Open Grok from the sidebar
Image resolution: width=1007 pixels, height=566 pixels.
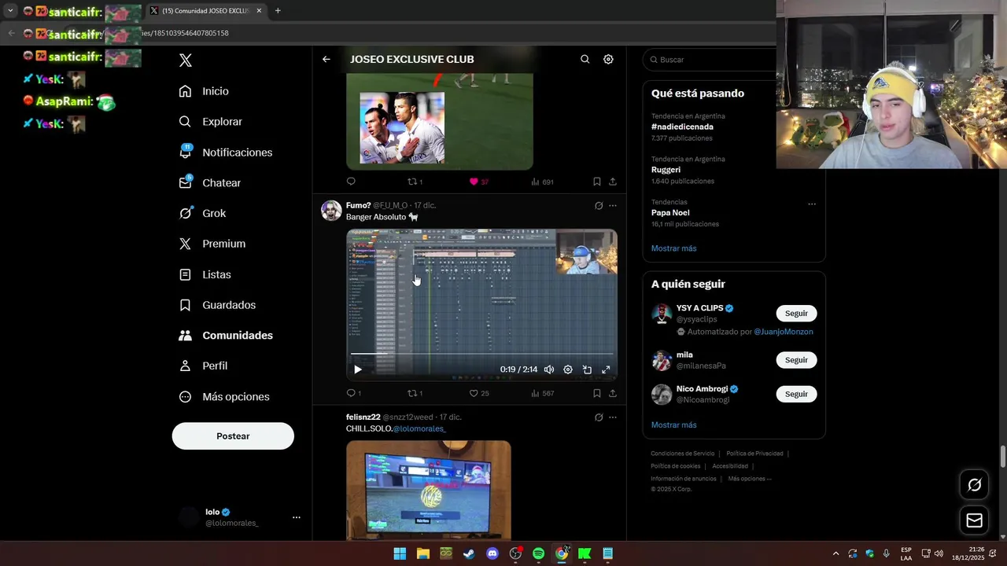click(x=202, y=214)
